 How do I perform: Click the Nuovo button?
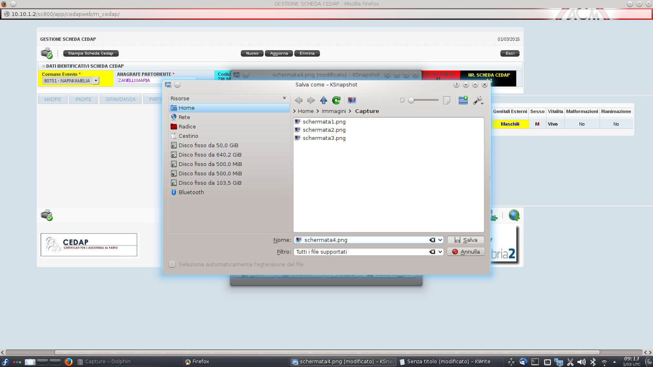252,53
